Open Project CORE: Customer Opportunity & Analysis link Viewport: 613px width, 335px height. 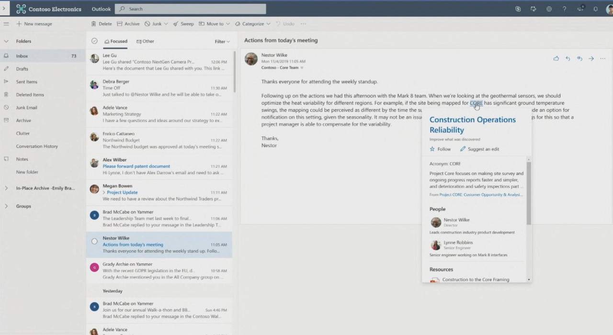tap(481, 195)
